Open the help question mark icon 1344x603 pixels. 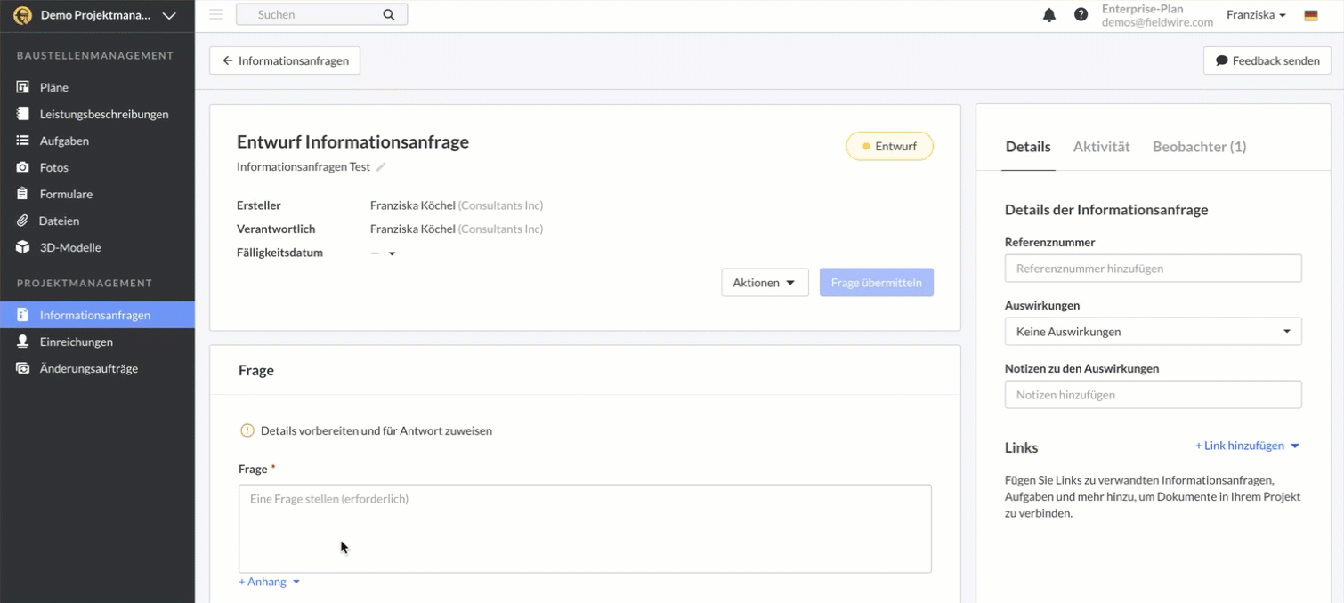(1081, 14)
